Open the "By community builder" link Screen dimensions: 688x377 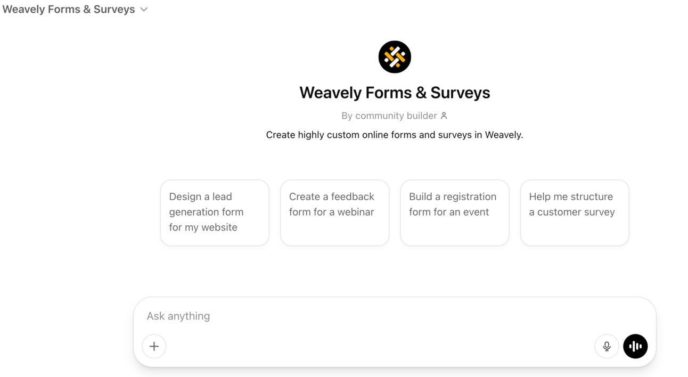tap(389, 116)
